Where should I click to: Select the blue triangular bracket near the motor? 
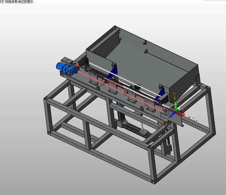(112, 72)
